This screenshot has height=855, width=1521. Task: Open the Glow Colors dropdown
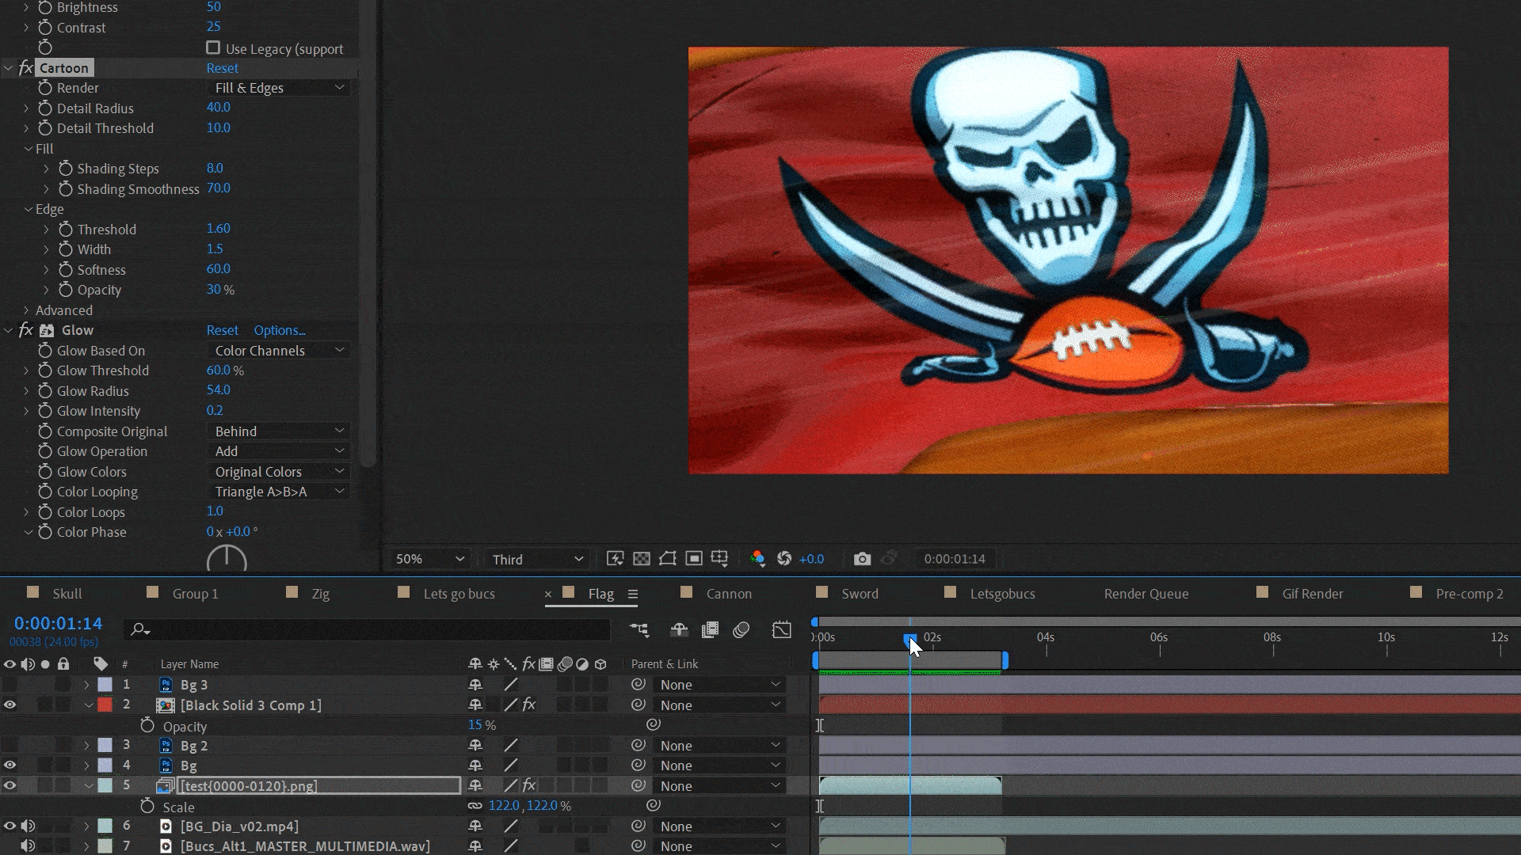point(279,472)
